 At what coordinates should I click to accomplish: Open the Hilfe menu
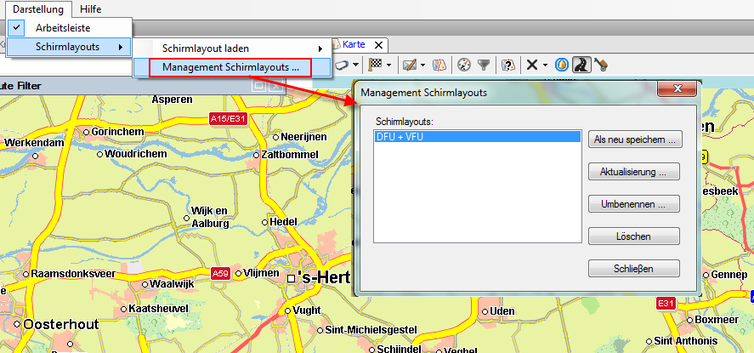(91, 9)
